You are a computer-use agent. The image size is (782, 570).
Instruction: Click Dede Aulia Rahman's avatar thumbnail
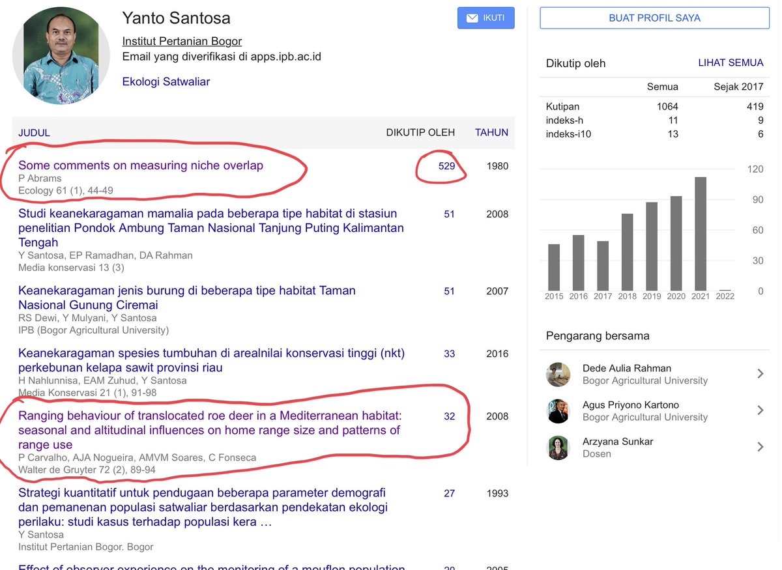point(558,375)
